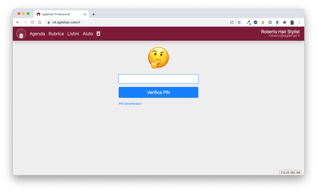Reload the page with the refresh icon
Screen dimensions: 317x192
point(32,22)
